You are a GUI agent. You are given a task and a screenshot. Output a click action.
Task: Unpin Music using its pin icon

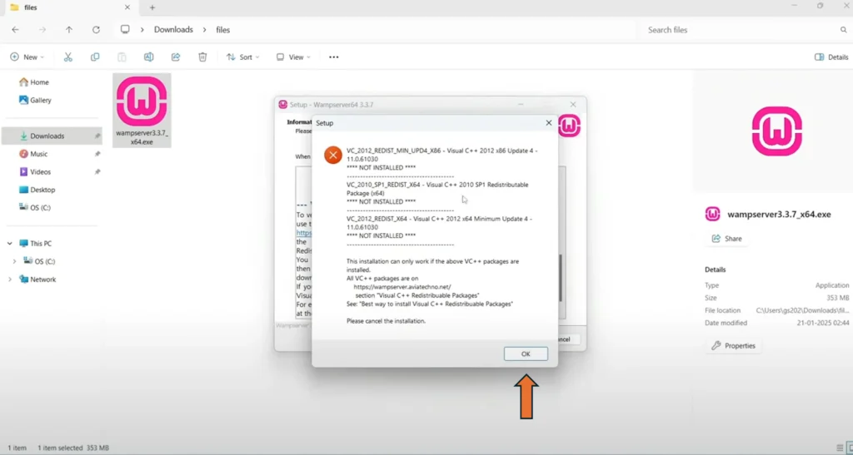pos(97,154)
